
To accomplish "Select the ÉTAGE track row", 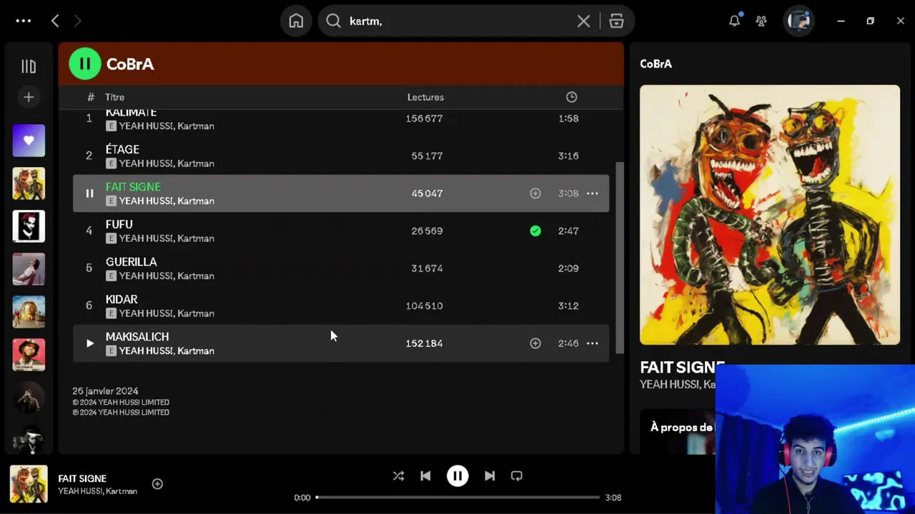I will pyautogui.click(x=341, y=156).
